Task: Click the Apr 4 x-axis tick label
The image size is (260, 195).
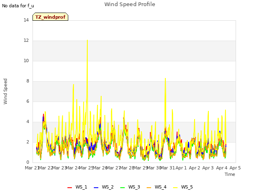Action: (x=221, y=168)
